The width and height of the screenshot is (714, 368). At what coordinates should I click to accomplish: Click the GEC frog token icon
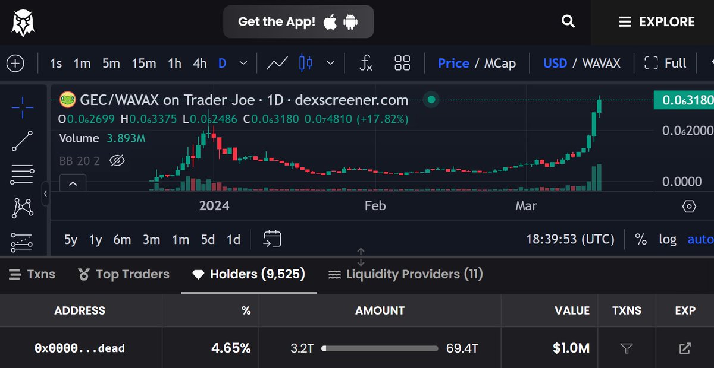(67, 100)
